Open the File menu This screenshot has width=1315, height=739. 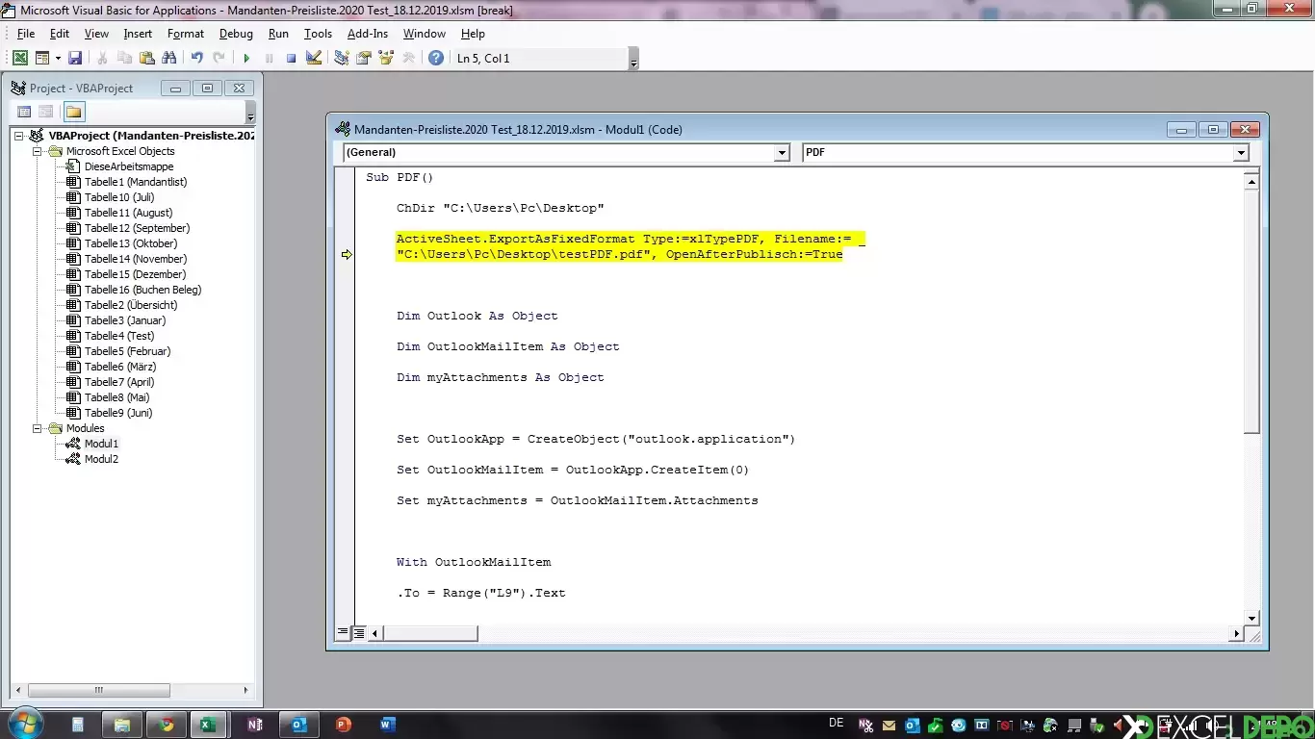26,33
